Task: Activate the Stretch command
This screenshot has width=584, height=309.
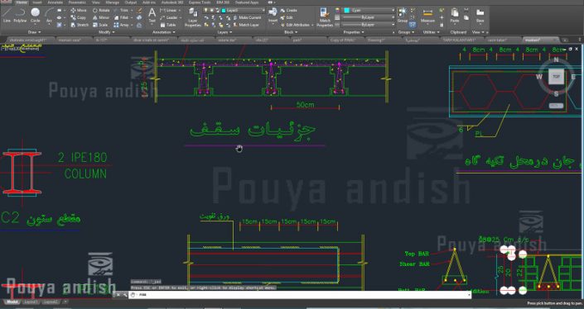Action: point(80,25)
